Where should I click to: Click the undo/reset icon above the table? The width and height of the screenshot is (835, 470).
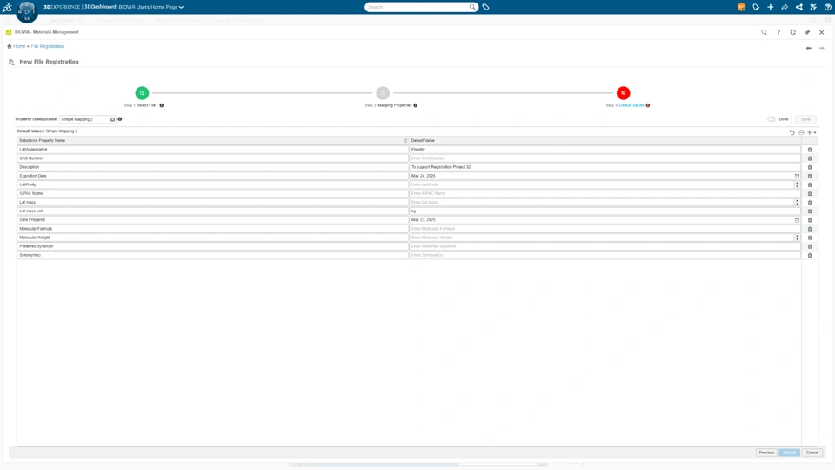[x=792, y=132]
